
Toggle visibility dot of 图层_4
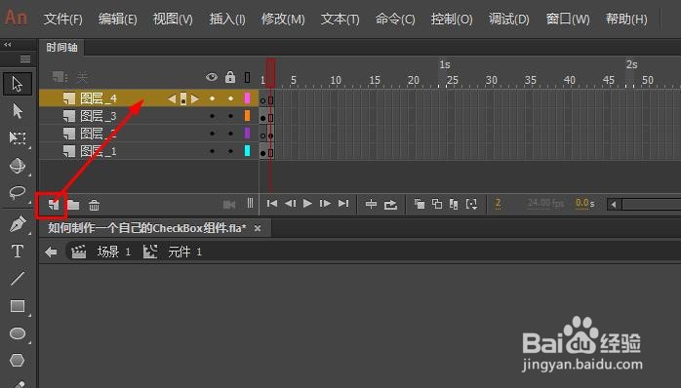click(x=212, y=99)
